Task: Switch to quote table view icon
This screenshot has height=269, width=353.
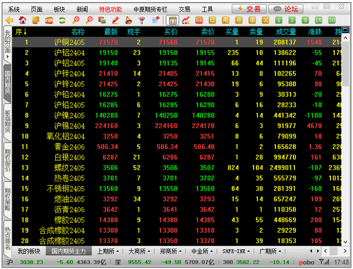Action: [x=173, y=20]
